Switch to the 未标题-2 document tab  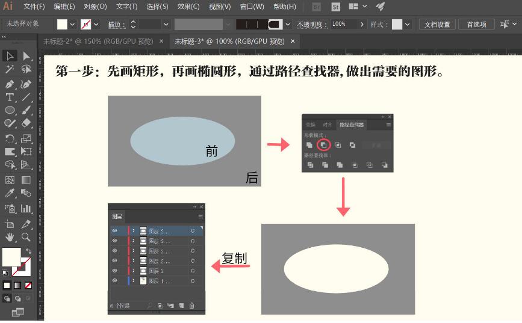click(x=98, y=42)
